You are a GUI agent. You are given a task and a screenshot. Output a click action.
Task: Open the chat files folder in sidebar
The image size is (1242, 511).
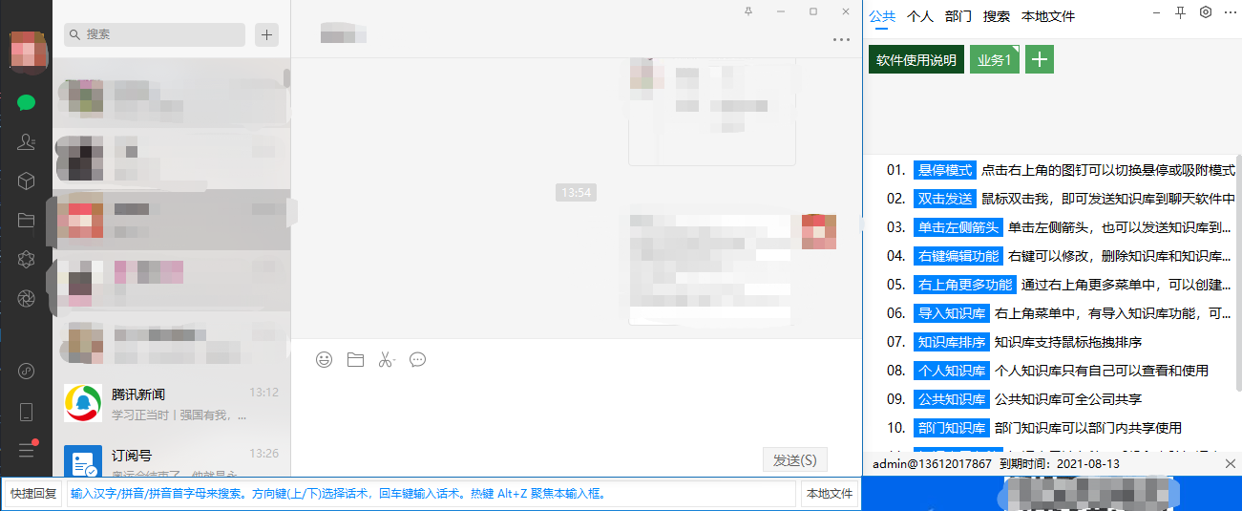point(26,220)
